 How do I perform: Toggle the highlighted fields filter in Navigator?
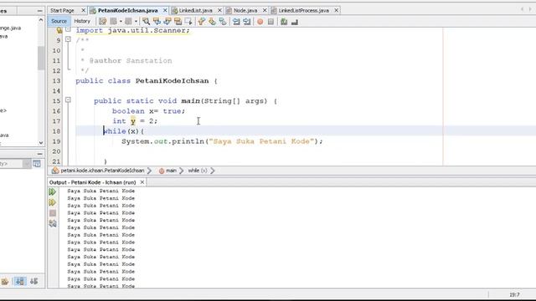pyautogui.click(x=20, y=282)
